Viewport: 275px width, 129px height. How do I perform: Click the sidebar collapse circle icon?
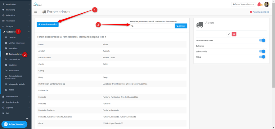tap(27, 119)
